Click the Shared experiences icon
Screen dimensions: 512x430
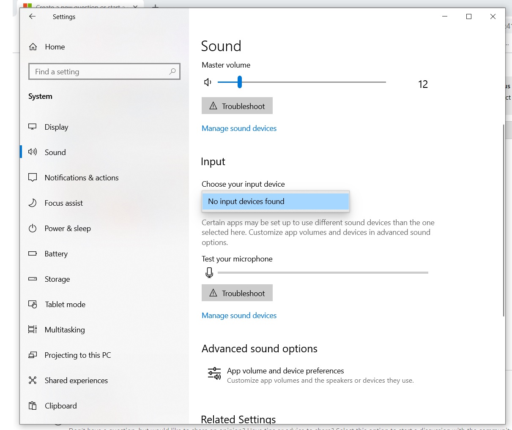coord(33,380)
